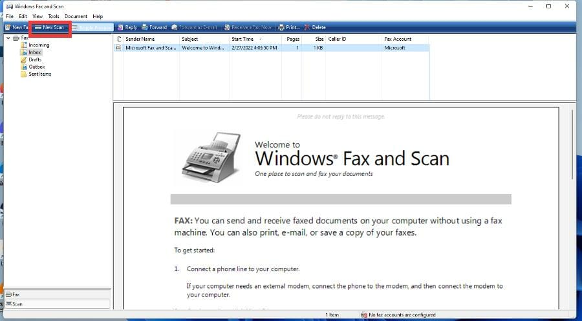The image size is (582, 321).
Task: Switch to Scan view at bottom left
Action: 58,304
